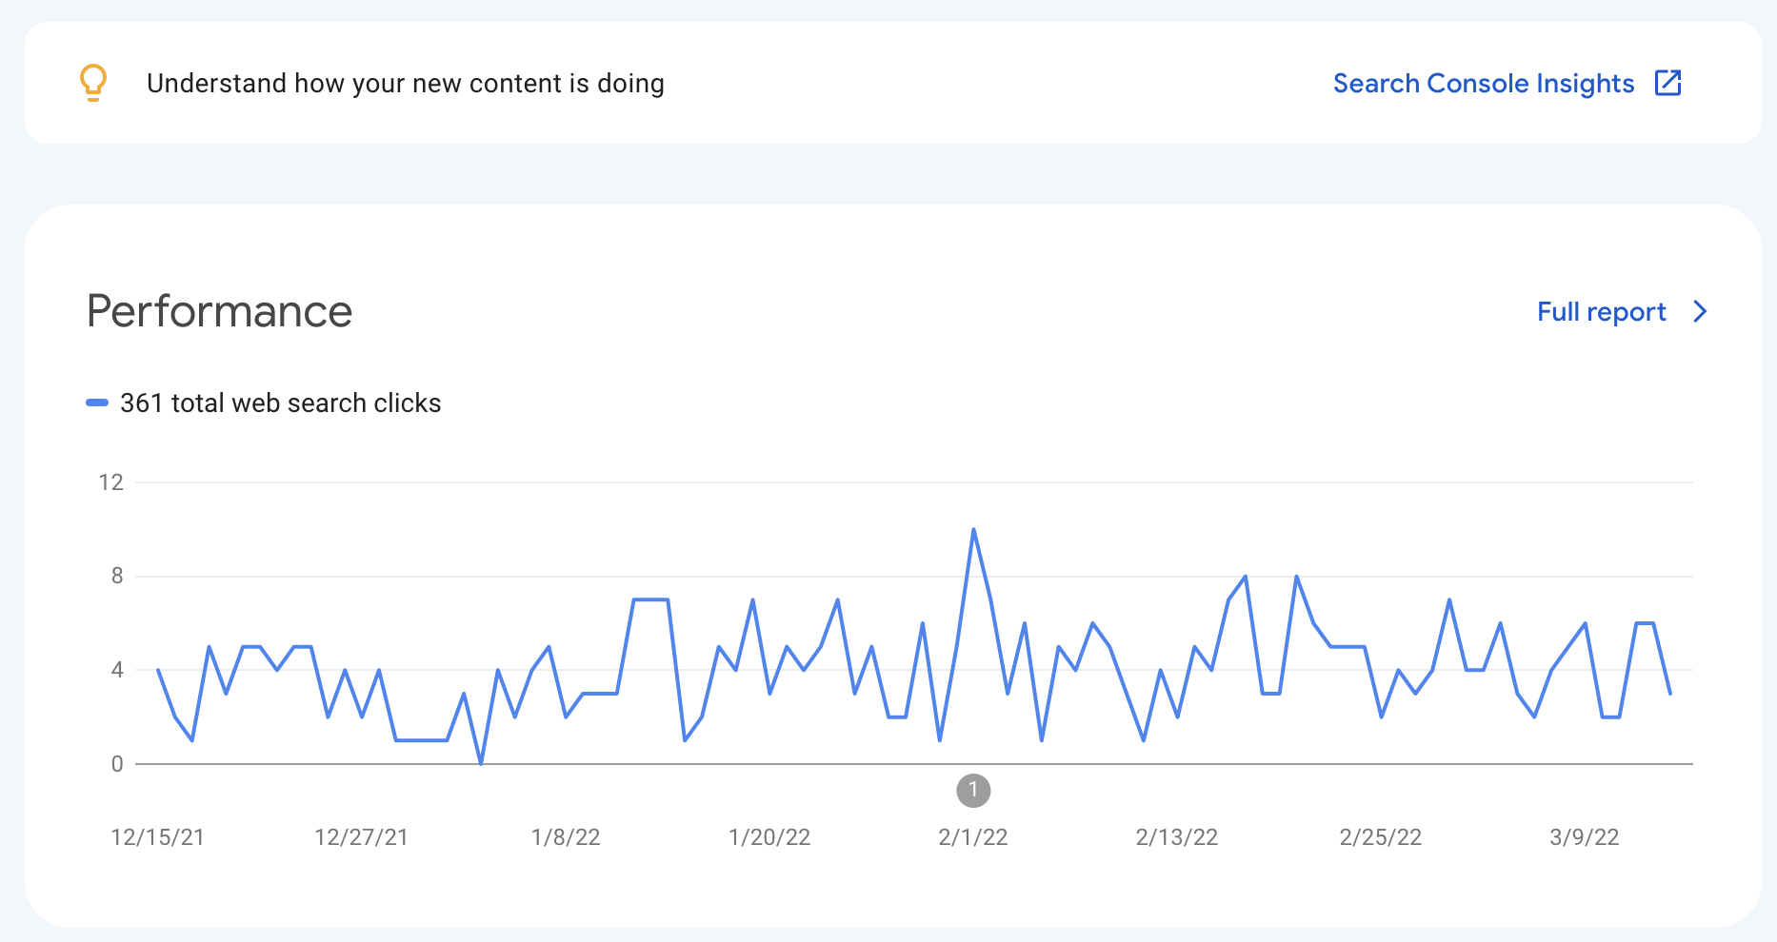
Task: Click the lightbulb tip icon
Action: pos(92,83)
